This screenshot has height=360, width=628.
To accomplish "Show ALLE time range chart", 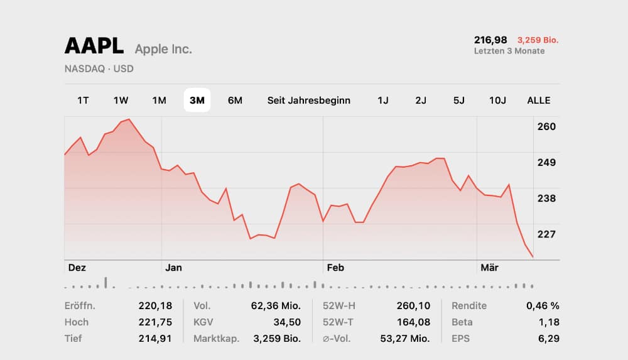I will pyautogui.click(x=539, y=101).
